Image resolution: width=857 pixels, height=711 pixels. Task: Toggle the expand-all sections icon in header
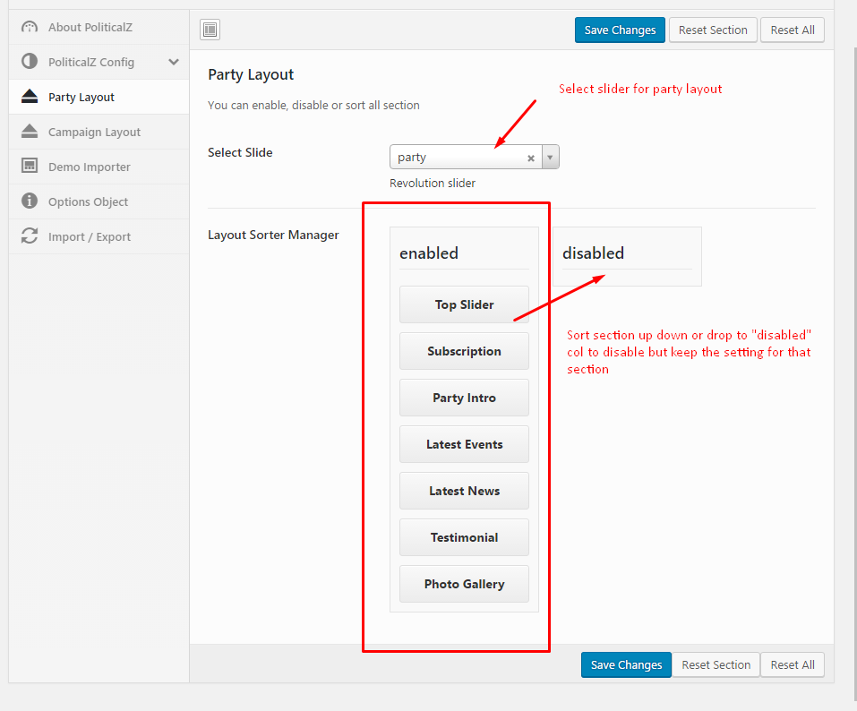coord(210,30)
